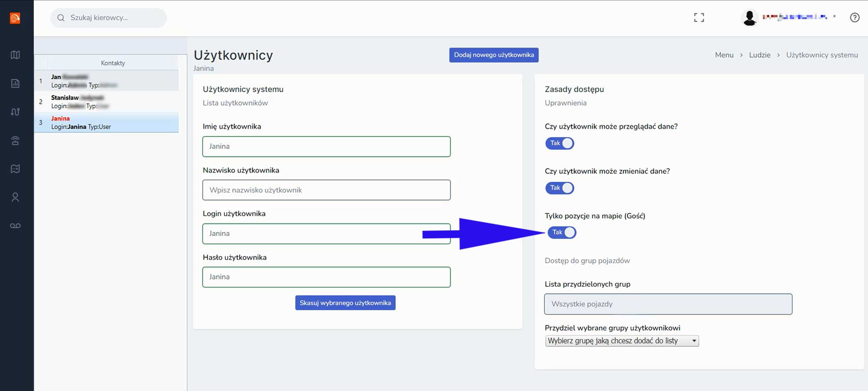
Task: Click 'Dostęp do grup pojazdów' label
Action: [x=587, y=261]
